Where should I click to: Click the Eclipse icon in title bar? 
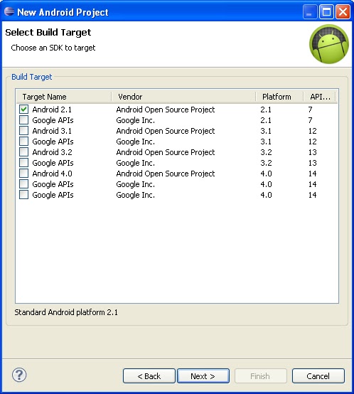pos(9,11)
